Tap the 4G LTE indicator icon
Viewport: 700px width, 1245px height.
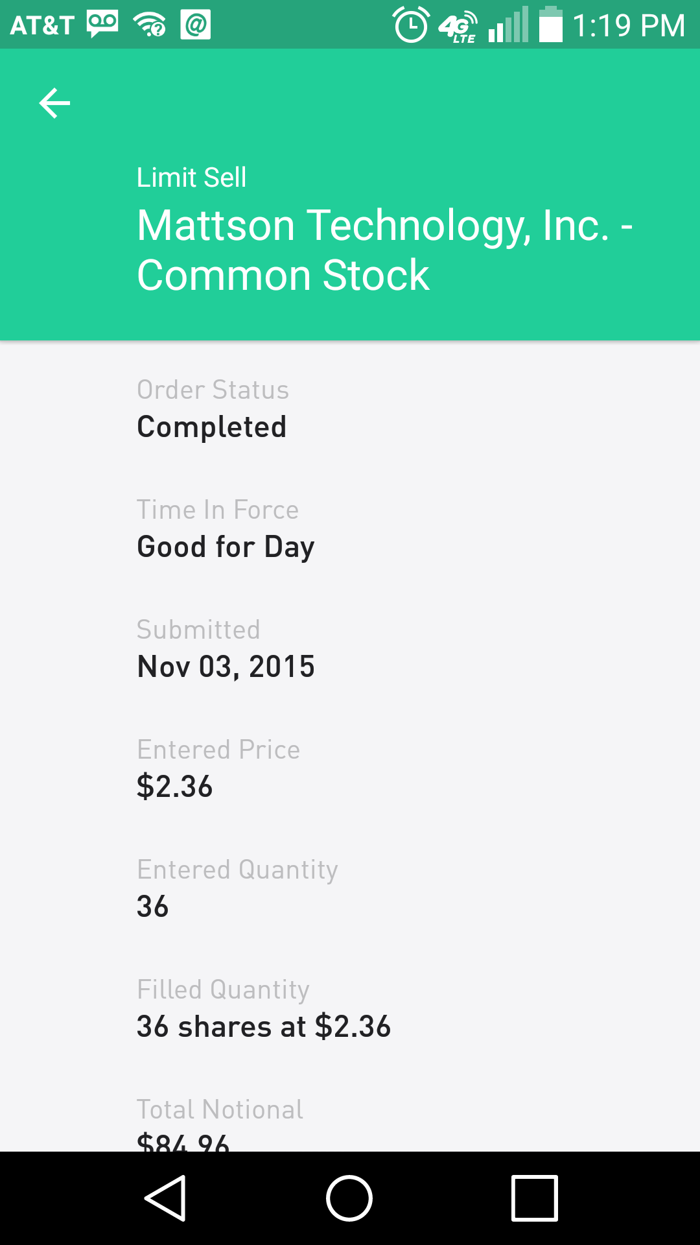(458, 27)
